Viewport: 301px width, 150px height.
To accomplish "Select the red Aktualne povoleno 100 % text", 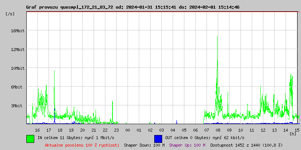I will [82, 145].
